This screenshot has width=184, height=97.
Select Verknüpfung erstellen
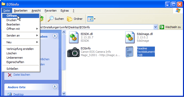click(21, 49)
